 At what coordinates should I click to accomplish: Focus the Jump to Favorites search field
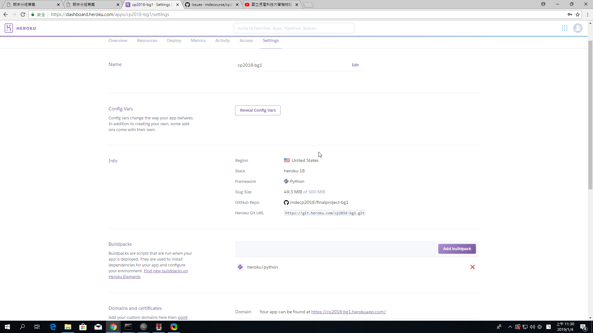(x=294, y=28)
